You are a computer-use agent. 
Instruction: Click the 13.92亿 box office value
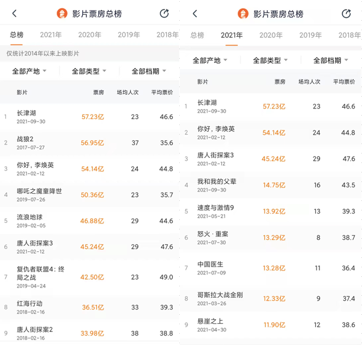tap(274, 211)
